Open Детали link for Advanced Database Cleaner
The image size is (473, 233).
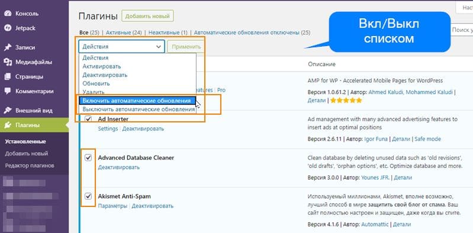(x=403, y=177)
